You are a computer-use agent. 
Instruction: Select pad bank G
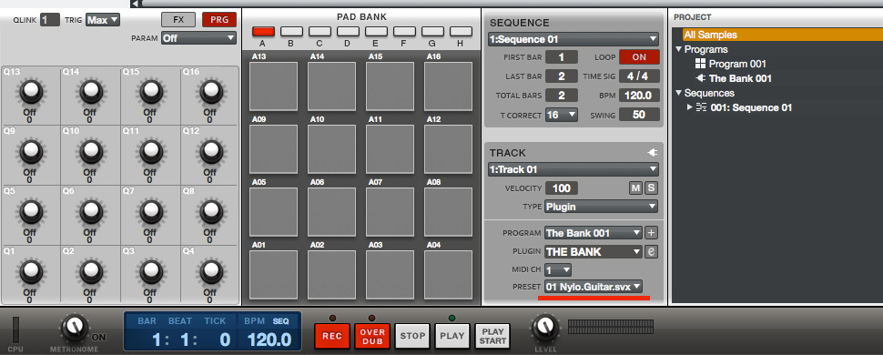click(x=432, y=32)
